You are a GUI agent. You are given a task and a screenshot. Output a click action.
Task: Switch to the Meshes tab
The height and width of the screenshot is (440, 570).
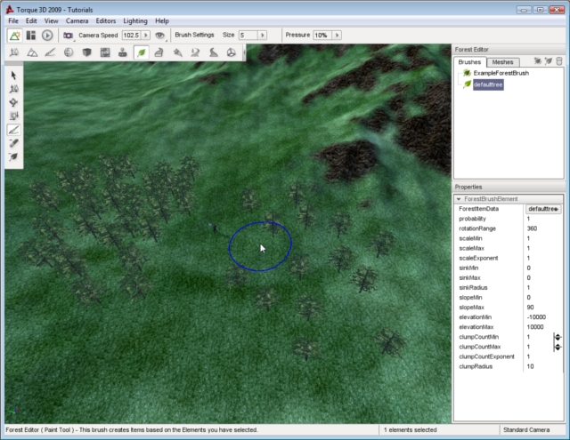click(x=502, y=62)
